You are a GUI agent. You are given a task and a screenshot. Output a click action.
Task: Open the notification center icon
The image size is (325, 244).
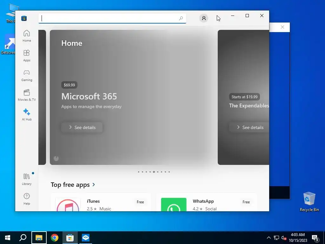(315, 238)
